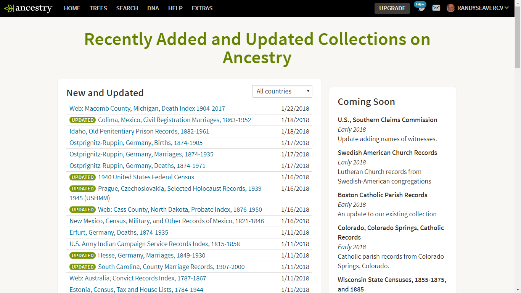The width and height of the screenshot is (521, 293).
Task: Open the EXTRAS menu
Action: coord(202,8)
